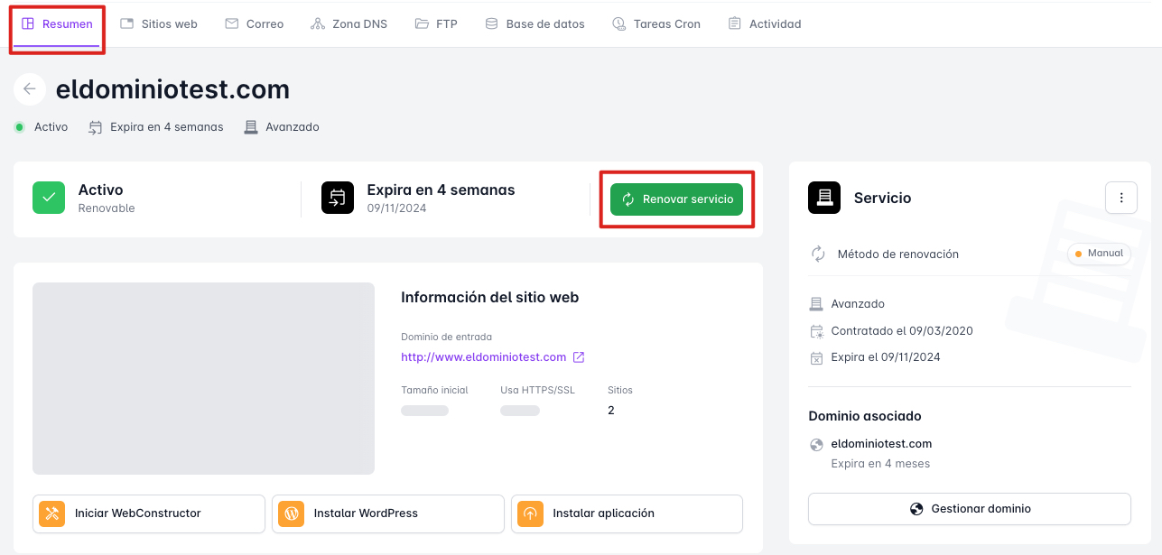Click the orange Instalar aplicación upload icon

(x=530, y=513)
